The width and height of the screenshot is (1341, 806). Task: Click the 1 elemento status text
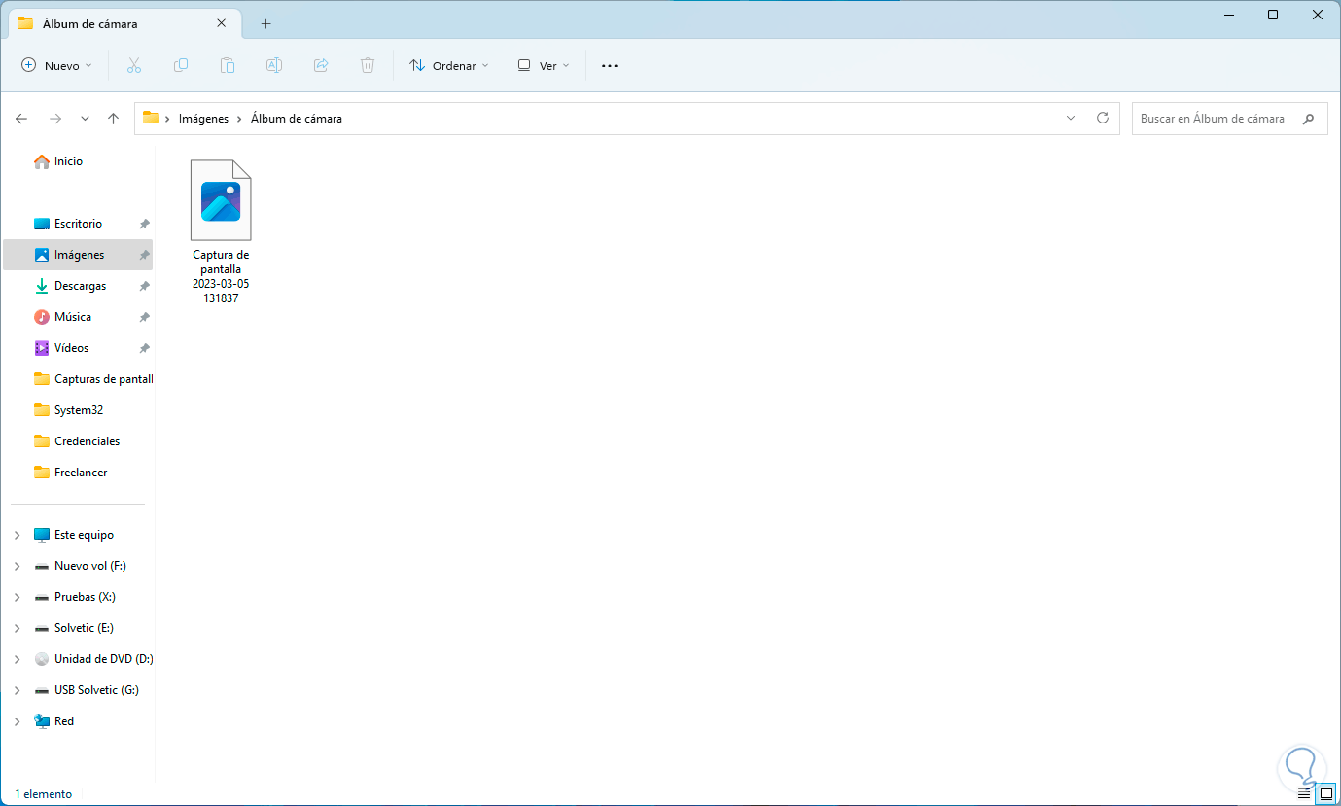(44, 794)
